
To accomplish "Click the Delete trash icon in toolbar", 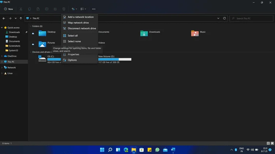I will [64, 9].
